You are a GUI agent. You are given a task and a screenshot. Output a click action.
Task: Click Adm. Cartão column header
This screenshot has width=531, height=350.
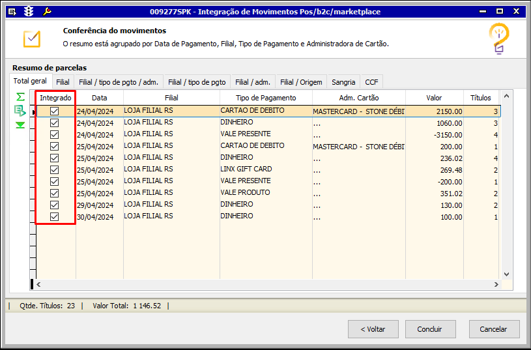pyautogui.click(x=359, y=98)
